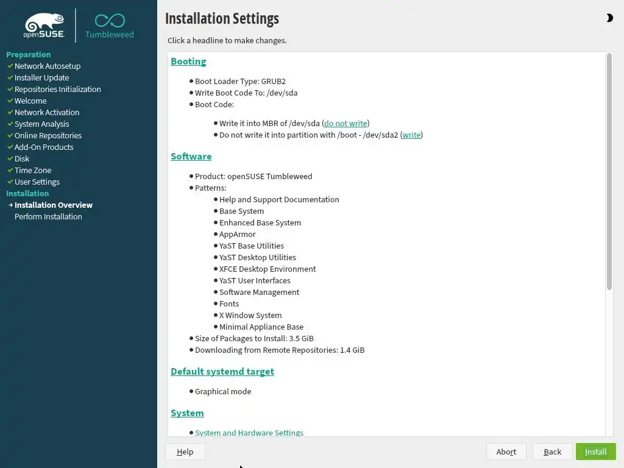Screen dimensions: 624x468
Task: Click the System Analysis step
Action: coord(42,124)
